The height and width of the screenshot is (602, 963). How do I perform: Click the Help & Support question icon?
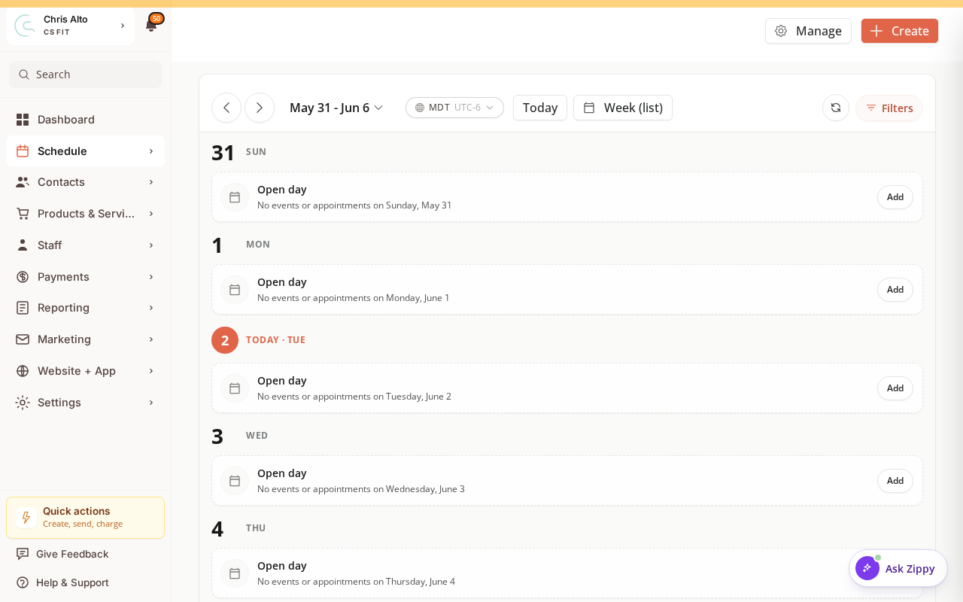pos(23,582)
